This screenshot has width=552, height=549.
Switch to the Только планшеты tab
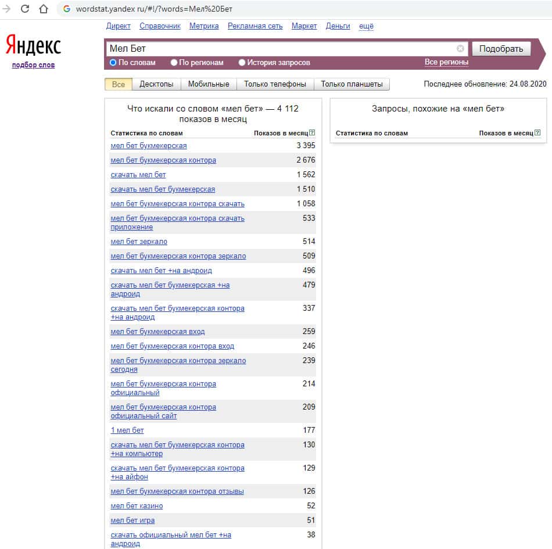tap(352, 84)
